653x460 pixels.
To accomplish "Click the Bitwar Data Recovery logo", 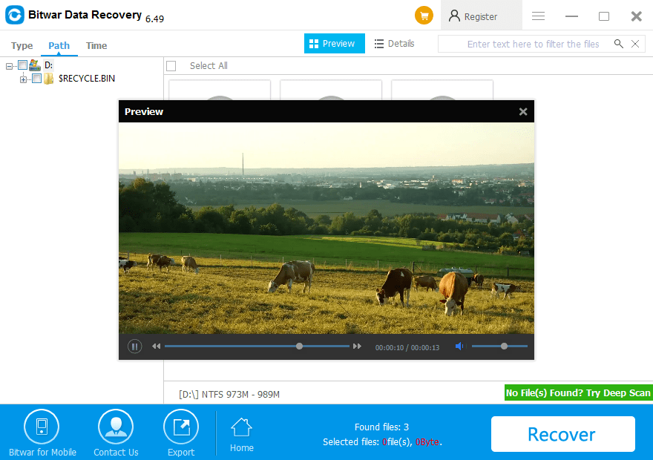I will (15, 15).
